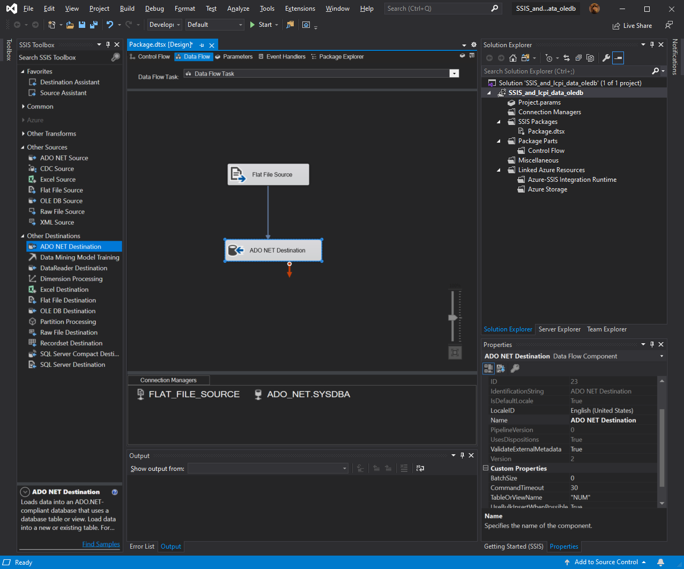Toggle the pin on the Solution Explorer panel
Screen dimensions: 684x569
(652, 45)
